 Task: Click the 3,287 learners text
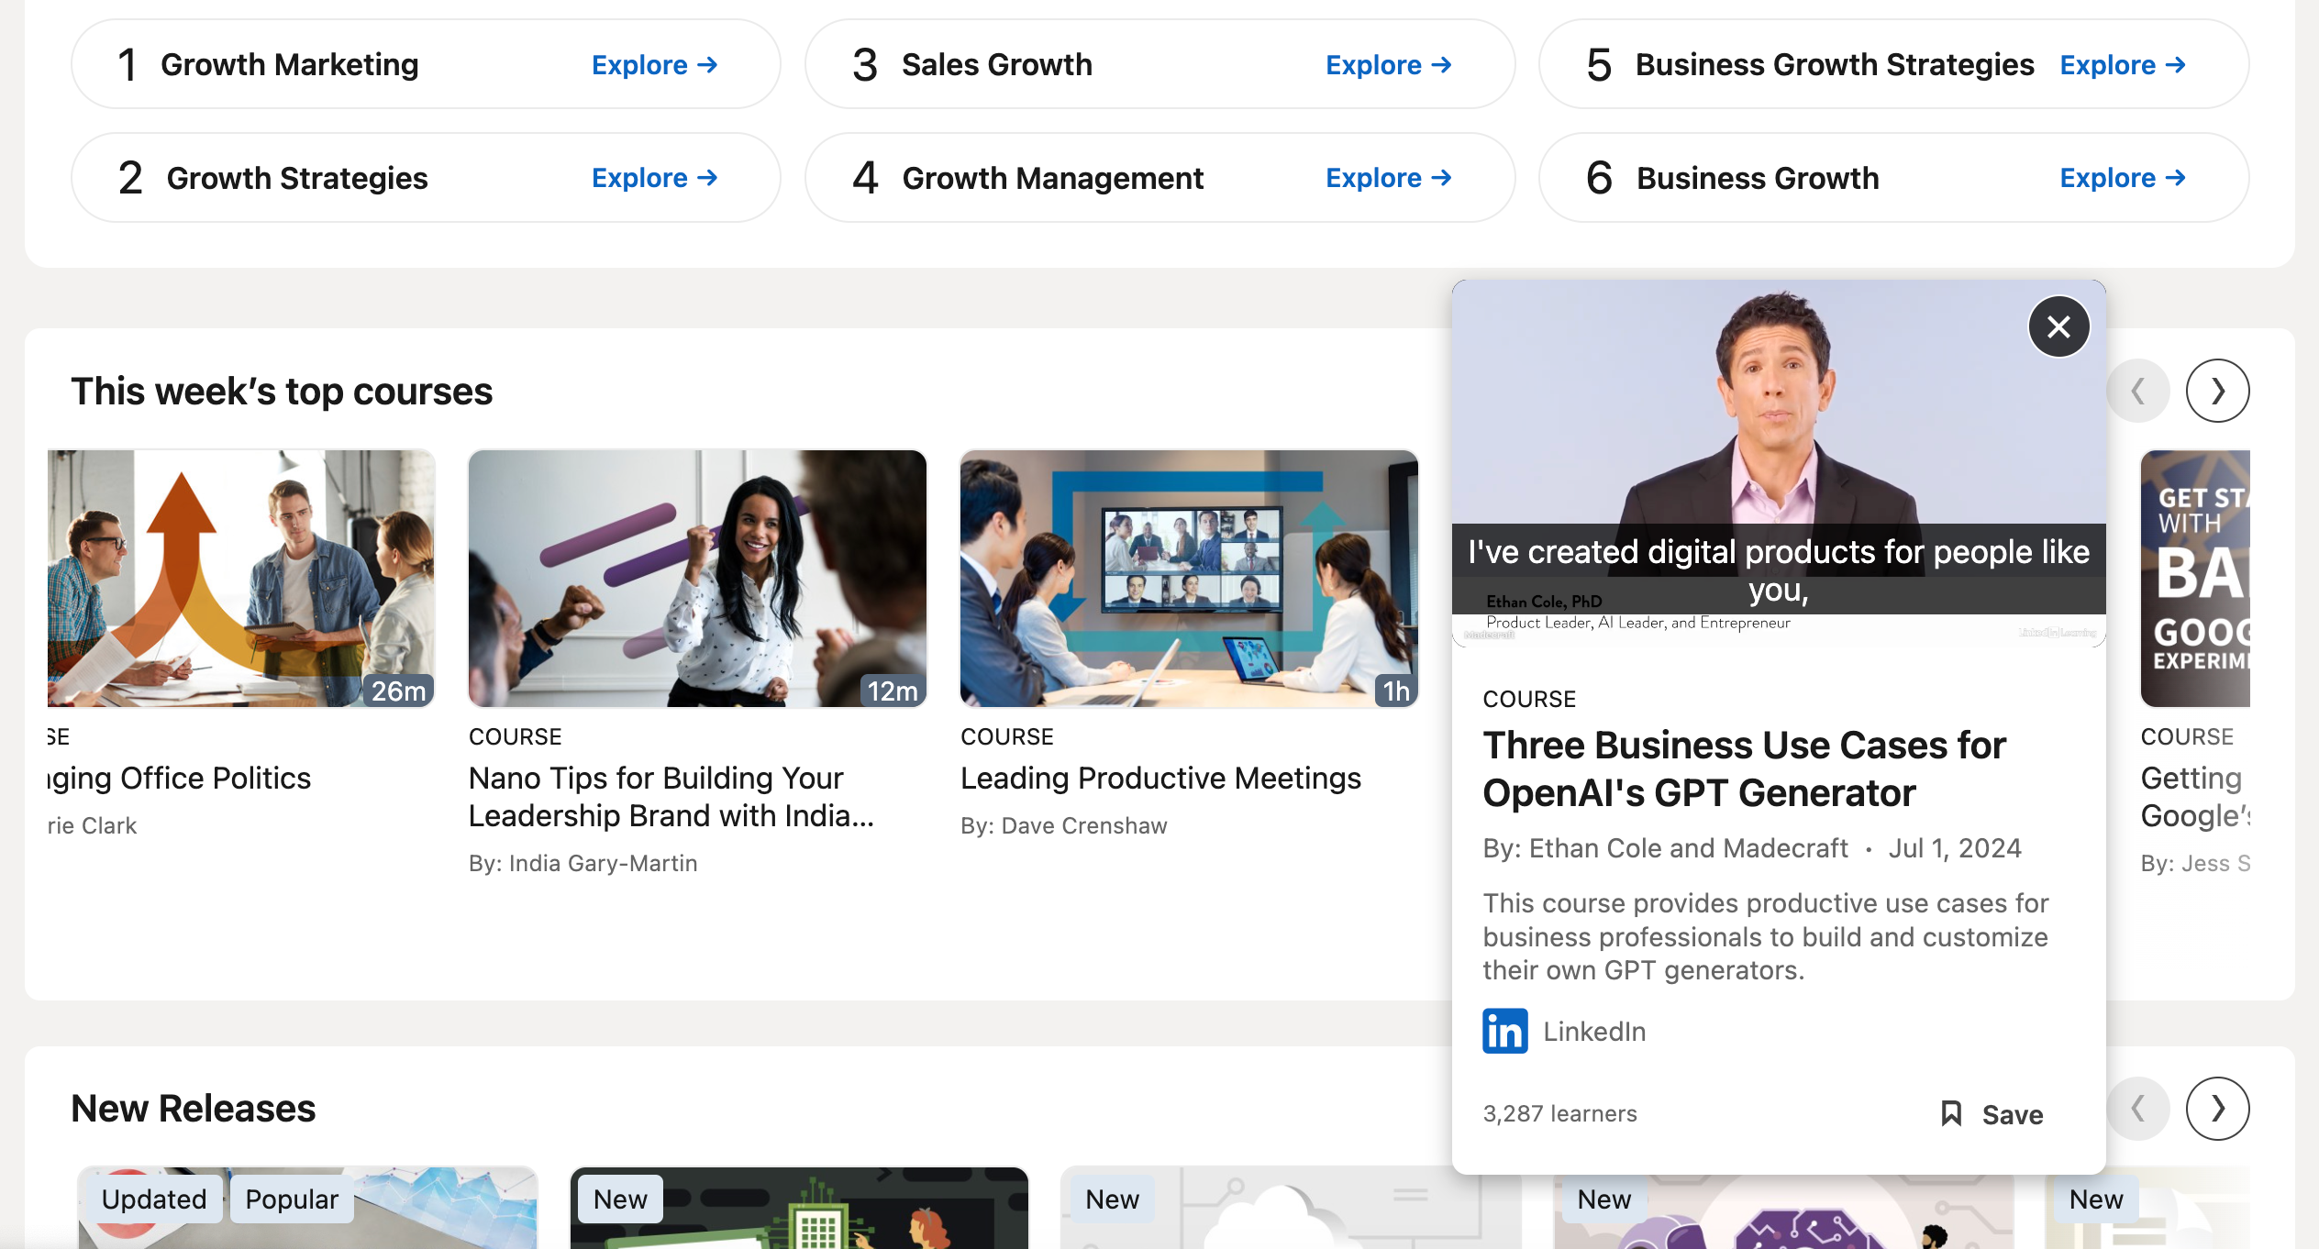(1559, 1113)
